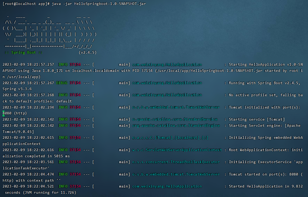Click the timestamp "18:22:02.615"
This screenshot has width=308, height=197.
[40, 137]
